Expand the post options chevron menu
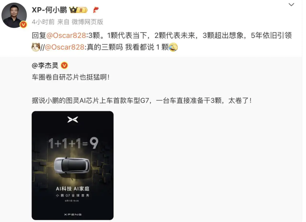This screenshot has height=222, width=306. point(291,5)
